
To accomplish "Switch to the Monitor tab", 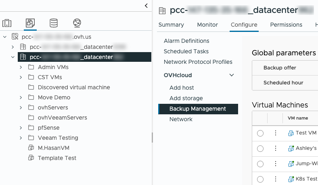I will tap(207, 25).
